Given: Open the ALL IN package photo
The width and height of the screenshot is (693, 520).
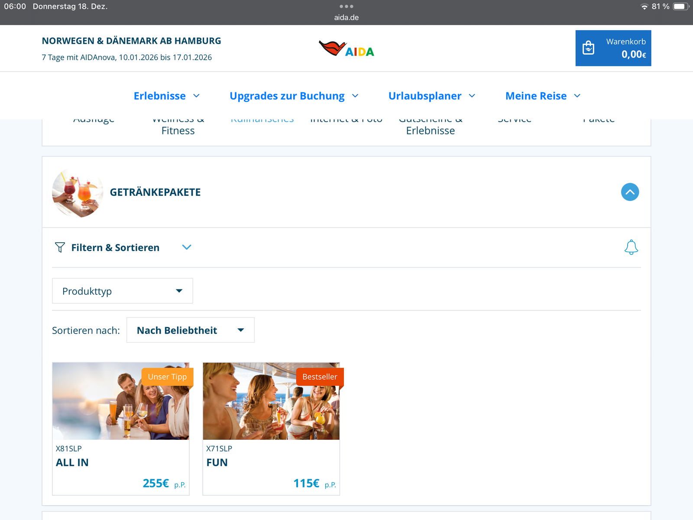Looking at the screenshot, I should [120, 401].
